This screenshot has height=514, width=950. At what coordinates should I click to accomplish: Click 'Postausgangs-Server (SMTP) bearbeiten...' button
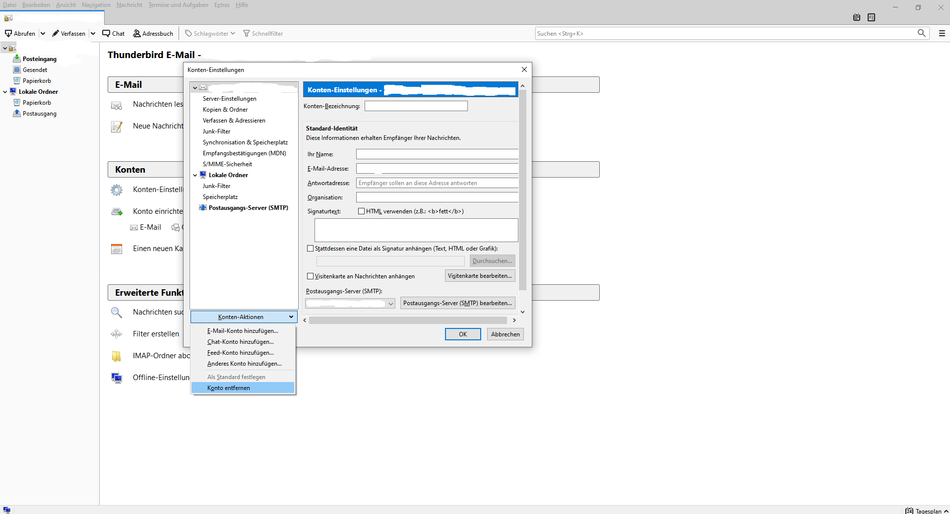pos(458,303)
